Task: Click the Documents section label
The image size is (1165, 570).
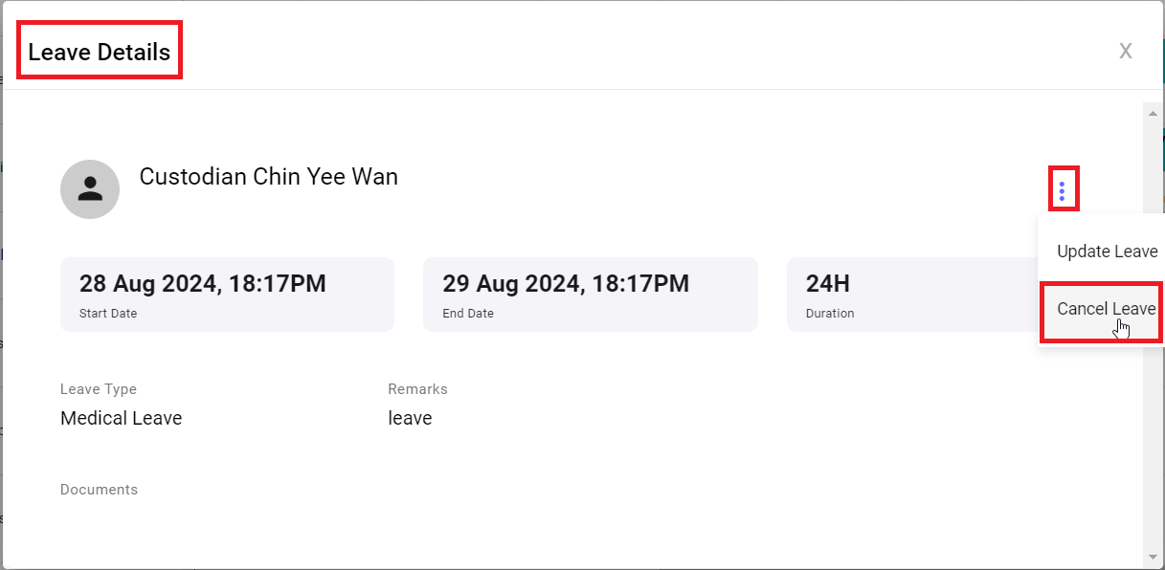Action: point(99,490)
